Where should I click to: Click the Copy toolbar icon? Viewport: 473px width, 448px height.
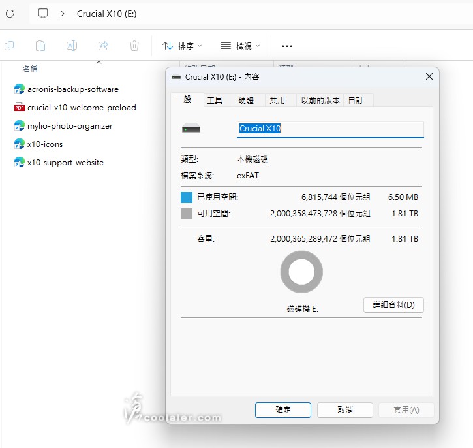click(9, 46)
